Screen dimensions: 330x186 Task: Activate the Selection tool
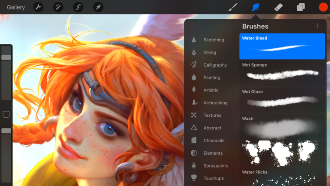tap(78, 7)
